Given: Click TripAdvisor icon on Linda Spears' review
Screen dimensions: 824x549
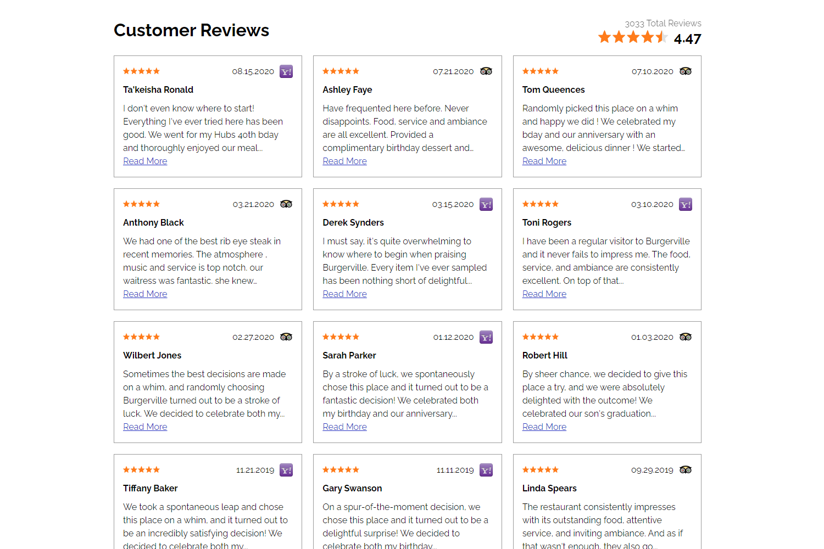Looking at the screenshot, I should pos(686,470).
